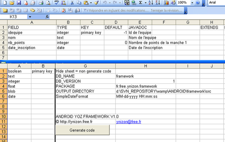The image size is (225, 142).
Task: Select the 'primary key' cell in KEY column
Action: (x=92, y=33)
